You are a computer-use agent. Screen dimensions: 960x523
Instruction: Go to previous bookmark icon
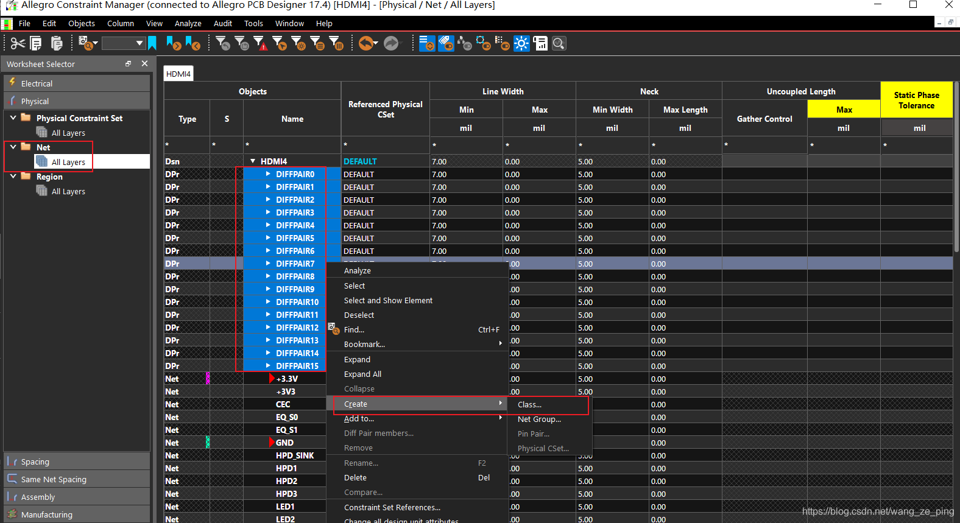click(193, 44)
